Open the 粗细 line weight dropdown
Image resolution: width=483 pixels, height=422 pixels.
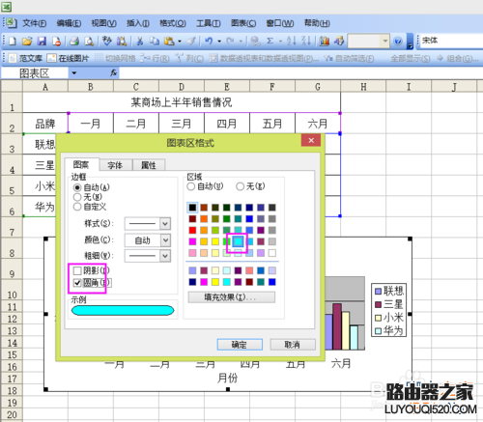coord(165,256)
